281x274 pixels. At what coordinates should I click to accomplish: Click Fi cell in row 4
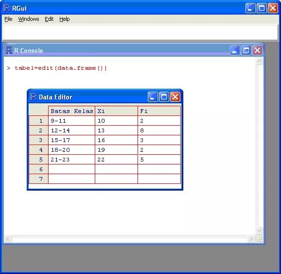click(159, 150)
